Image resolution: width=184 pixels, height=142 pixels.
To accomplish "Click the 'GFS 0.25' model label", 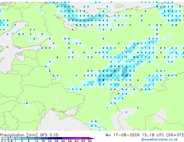I will coord(49,135).
